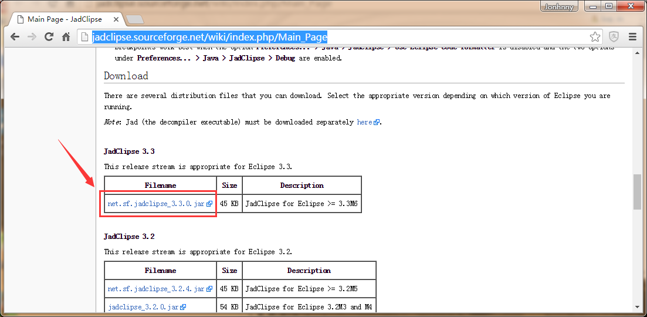Open the shield extension icon in toolbar
The height and width of the screenshot is (317, 647).
[x=614, y=37]
